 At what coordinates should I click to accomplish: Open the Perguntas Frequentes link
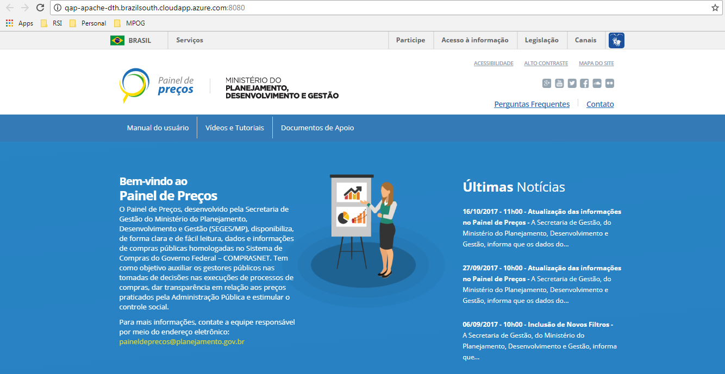[532, 104]
